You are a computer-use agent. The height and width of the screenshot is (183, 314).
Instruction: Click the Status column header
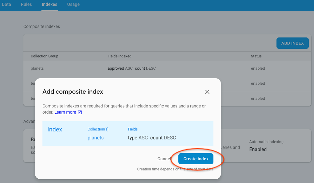pyautogui.click(x=256, y=56)
